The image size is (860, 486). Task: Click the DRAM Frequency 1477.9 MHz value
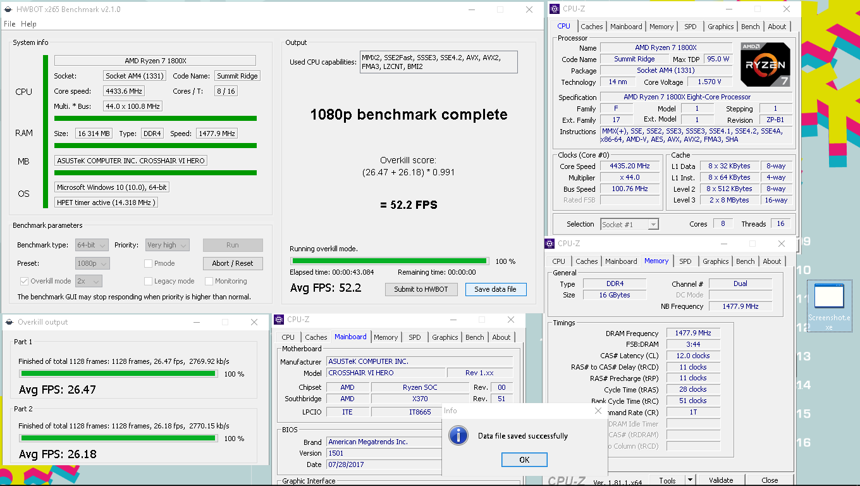pos(692,333)
